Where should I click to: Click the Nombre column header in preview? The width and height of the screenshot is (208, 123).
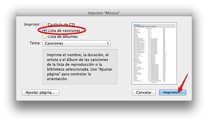135,28
